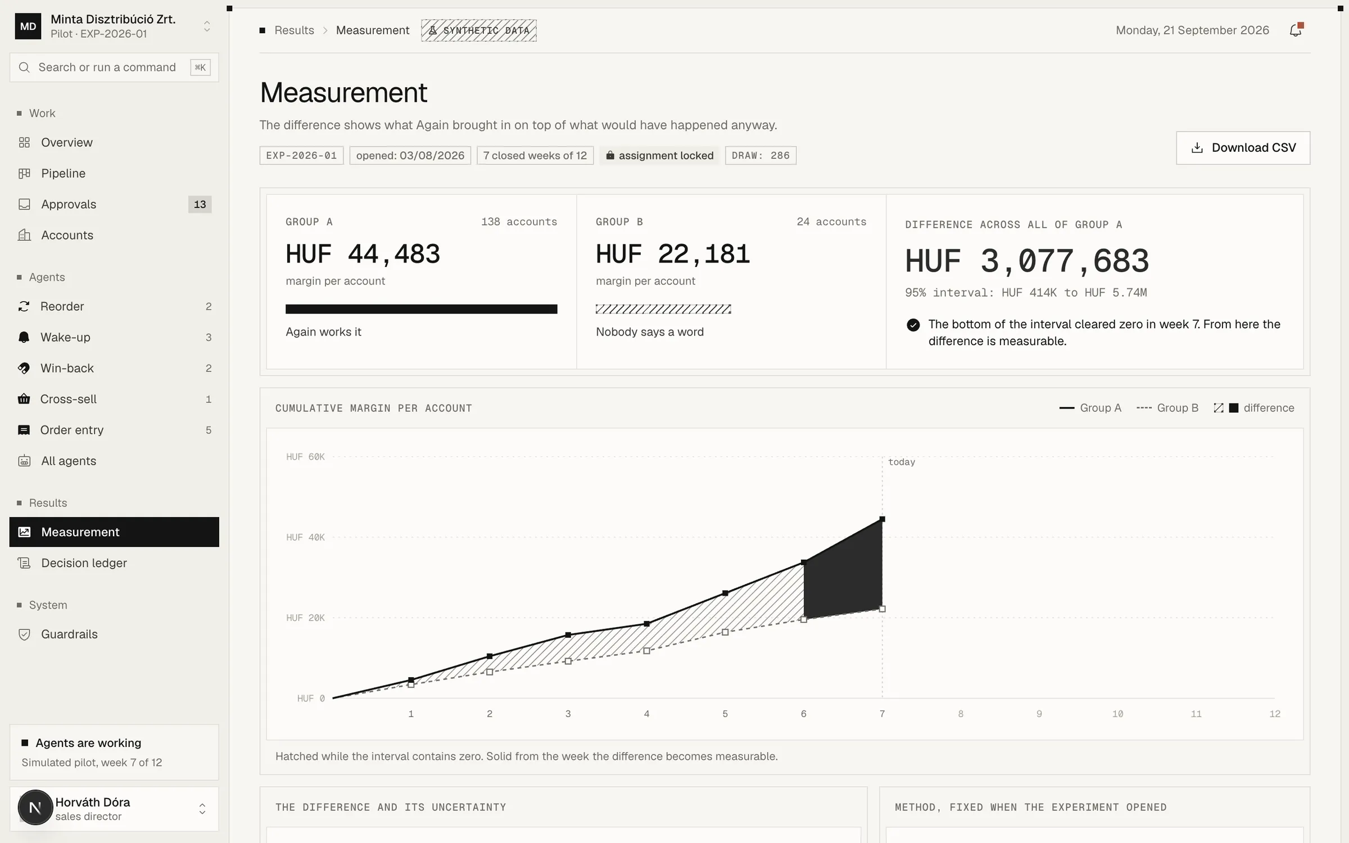Click the Pipeline board icon
The width and height of the screenshot is (1349, 843).
coord(24,173)
